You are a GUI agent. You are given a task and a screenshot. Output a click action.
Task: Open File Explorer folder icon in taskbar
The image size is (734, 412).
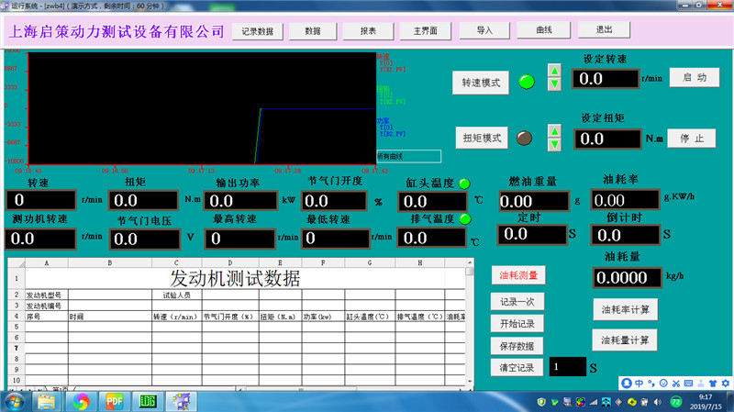click(50, 401)
